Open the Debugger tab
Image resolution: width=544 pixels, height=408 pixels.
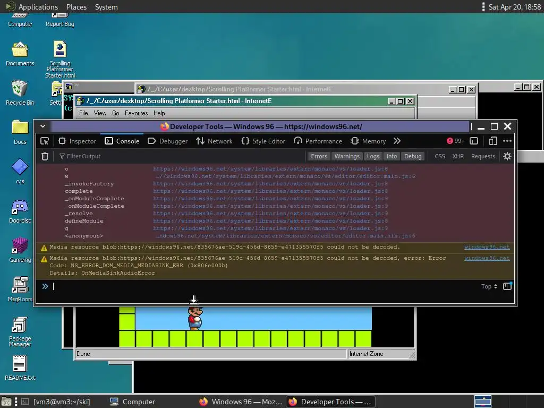(167, 141)
